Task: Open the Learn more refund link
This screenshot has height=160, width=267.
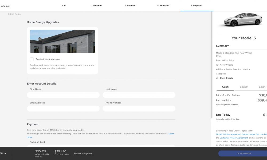Action: click(171, 134)
